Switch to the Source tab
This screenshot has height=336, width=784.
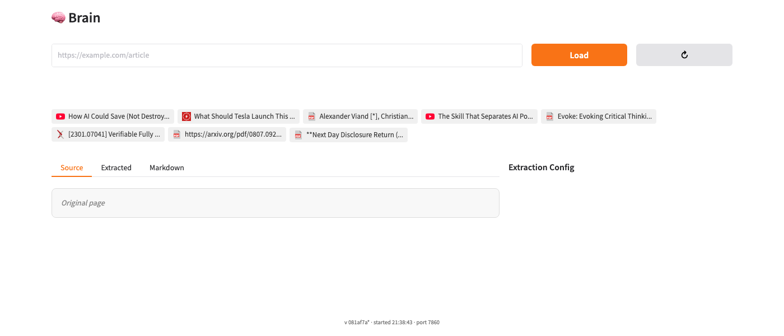click(x=72, y=167)
